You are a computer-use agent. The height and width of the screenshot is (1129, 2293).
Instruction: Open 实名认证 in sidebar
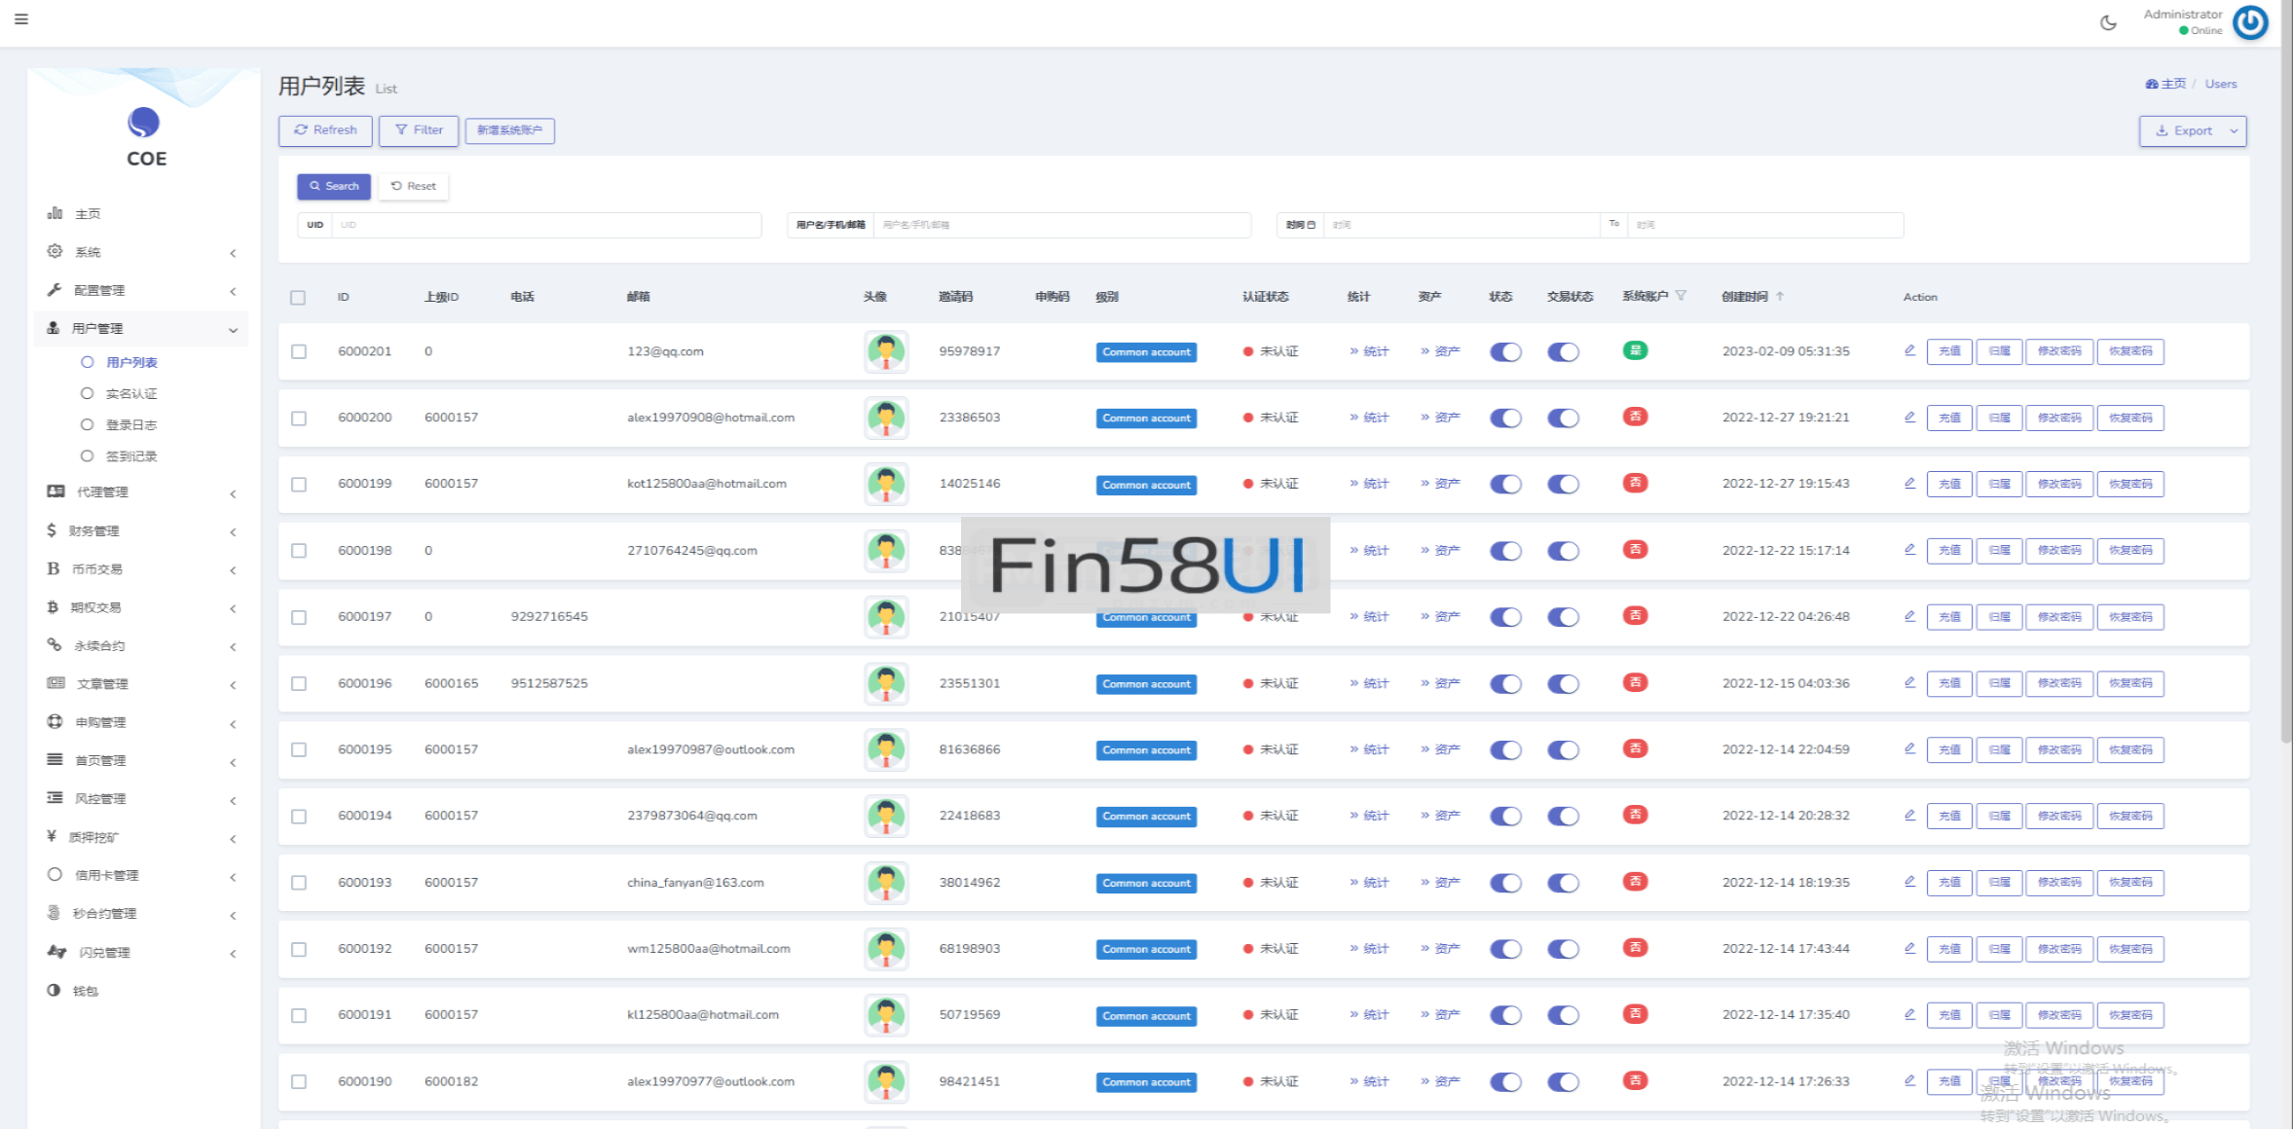click(131, 394)
